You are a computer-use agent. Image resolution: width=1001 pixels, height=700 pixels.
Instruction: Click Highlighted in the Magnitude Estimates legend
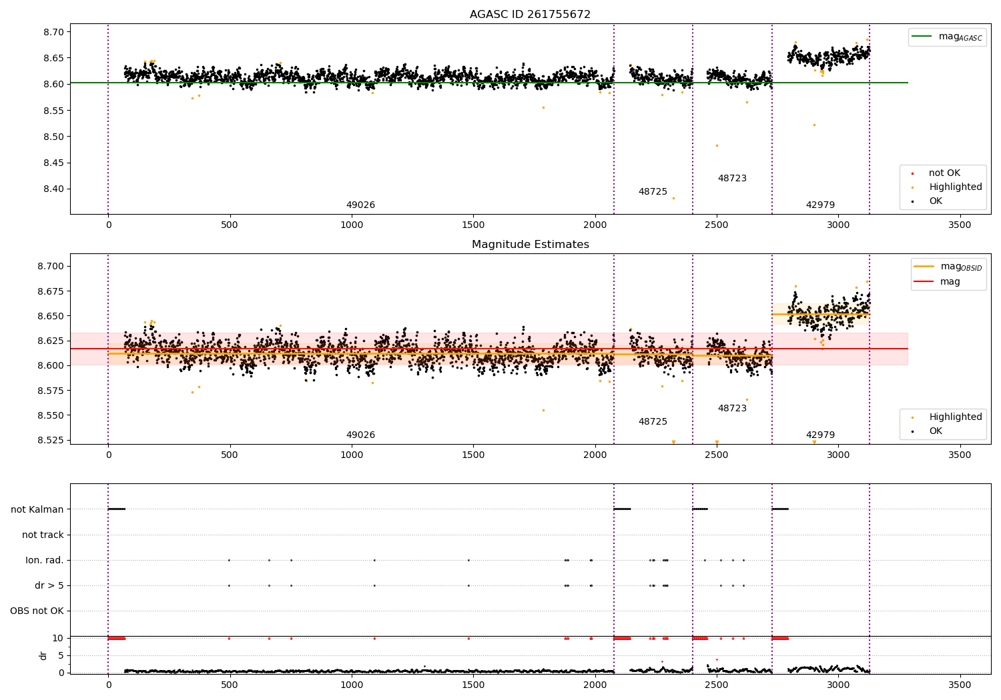tap(946, 417)
